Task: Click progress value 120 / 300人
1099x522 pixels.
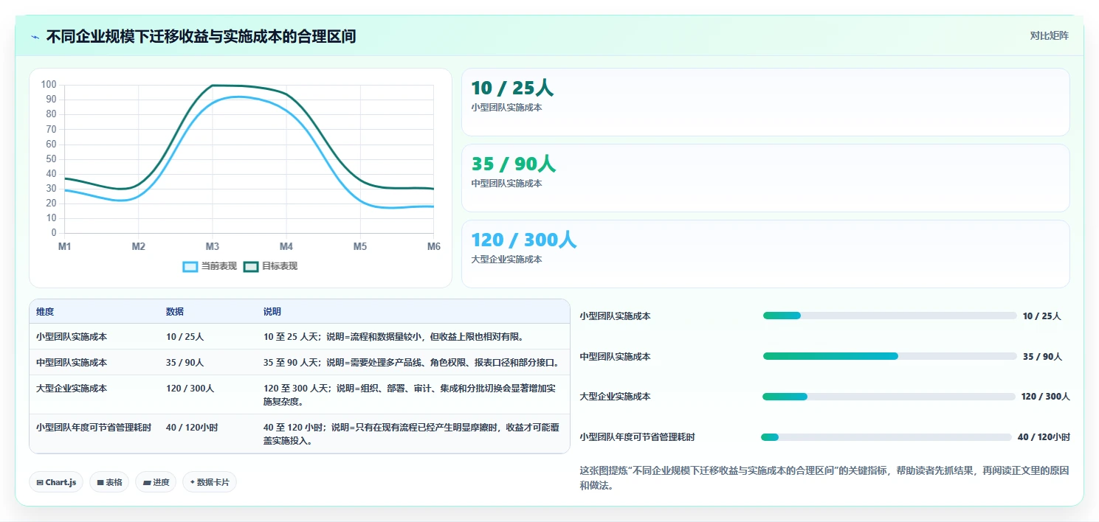Action: (1045, 397)
